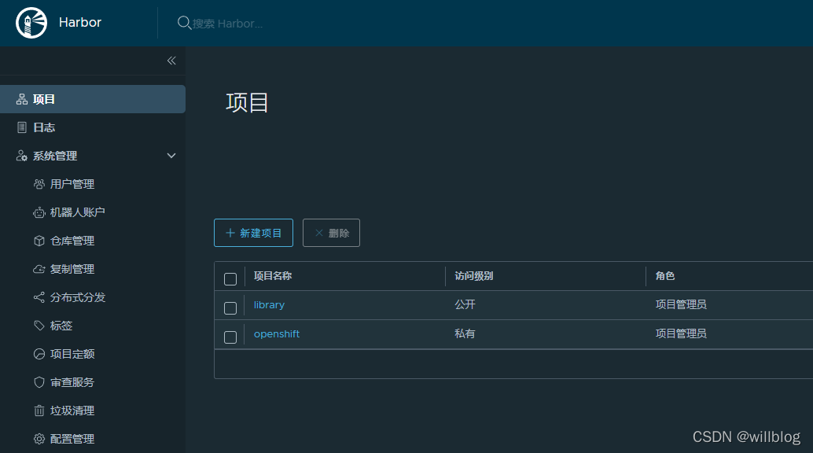Open the 项目 menu item
Screen dimensions: 813x453
[x=93, y=99]
